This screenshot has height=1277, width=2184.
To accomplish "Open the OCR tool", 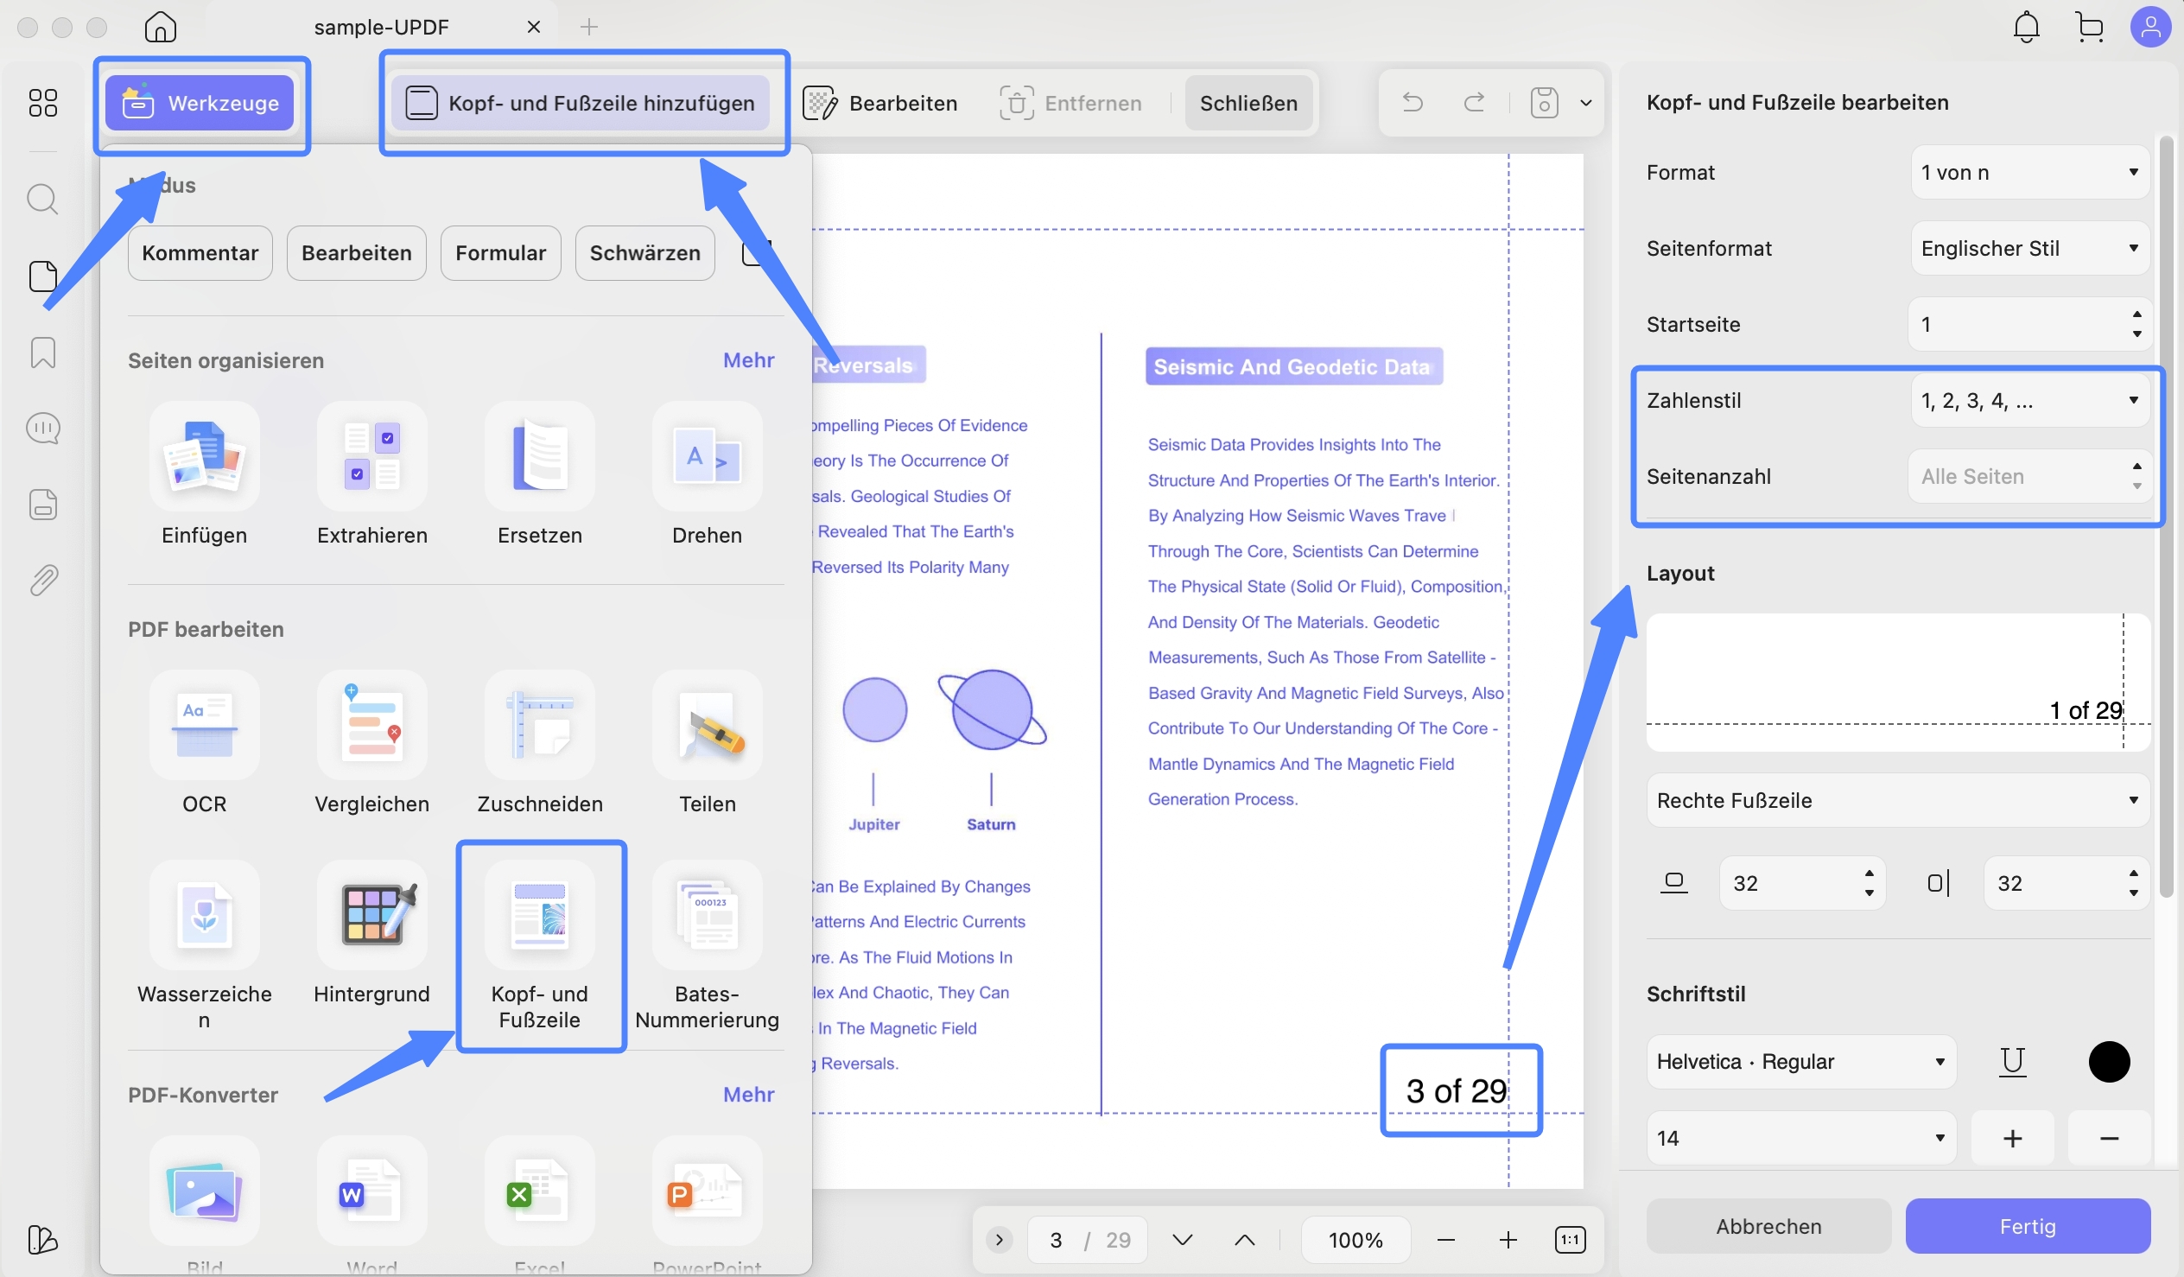I will click(204, 727).
